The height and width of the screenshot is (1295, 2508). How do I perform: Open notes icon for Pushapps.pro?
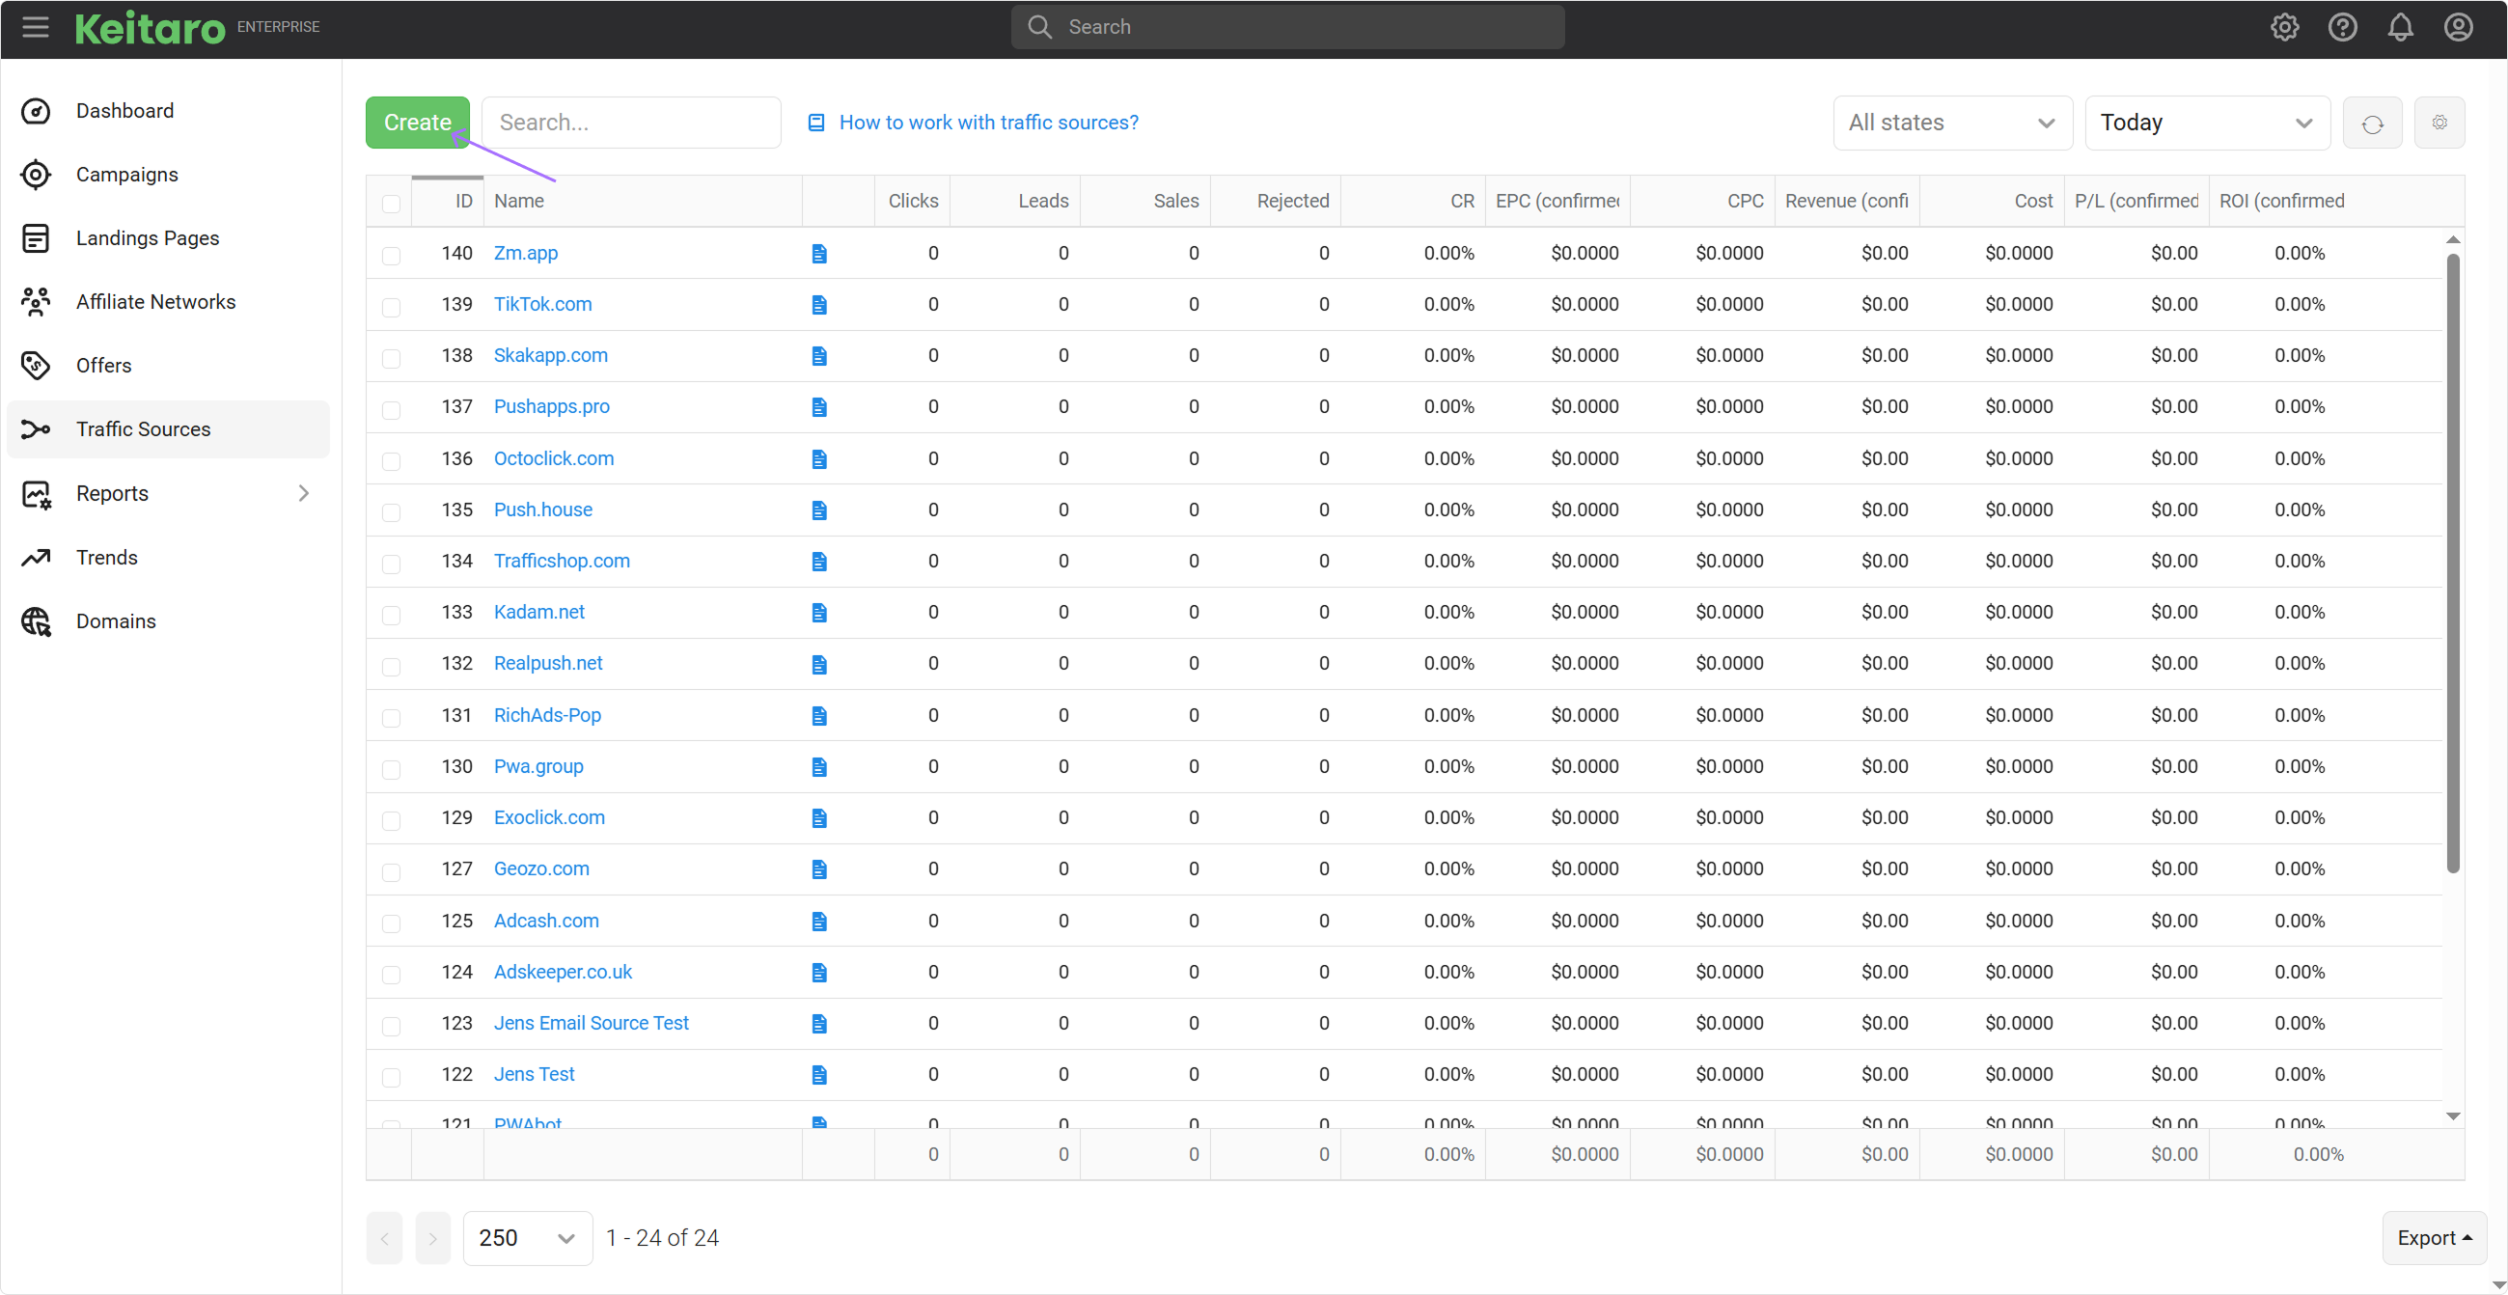tap(819, 407)
